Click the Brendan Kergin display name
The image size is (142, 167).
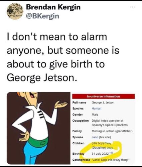(x=53, y=7)
